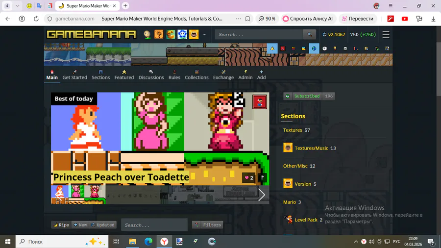
Task: Click the submissions list search field
Action: pos(154,225)
